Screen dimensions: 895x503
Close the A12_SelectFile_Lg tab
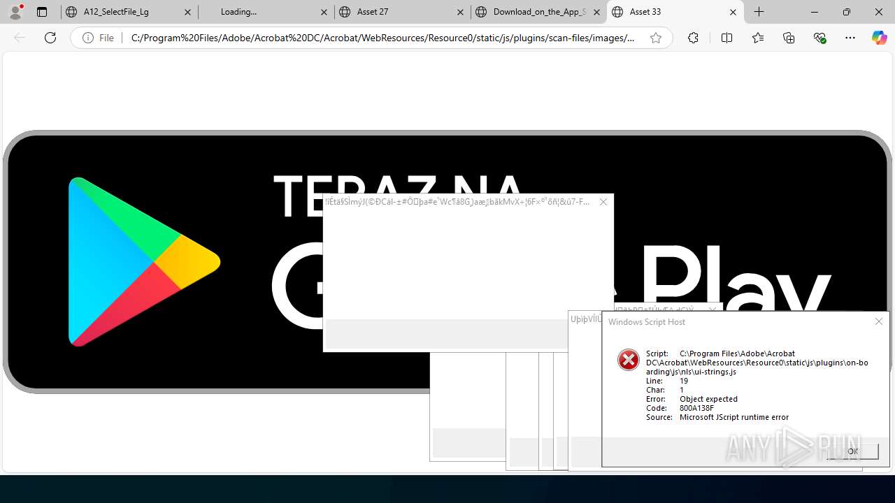click(187, 12)
